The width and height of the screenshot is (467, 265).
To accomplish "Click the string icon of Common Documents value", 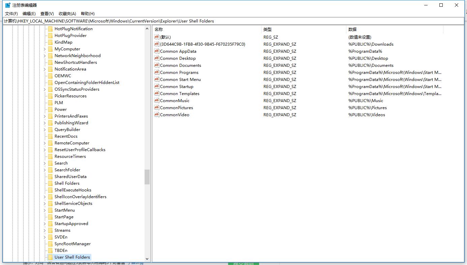I will (x=156, y=65).
